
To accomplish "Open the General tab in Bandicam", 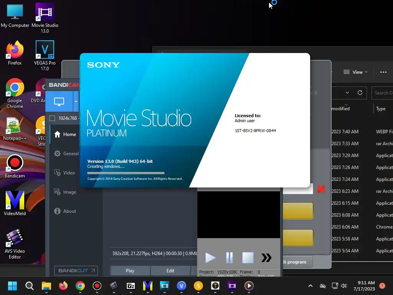I will [66, 154].
